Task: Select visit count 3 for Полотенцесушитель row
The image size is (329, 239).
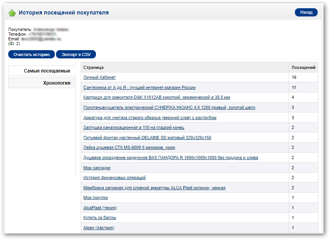Action: coord(293,107)
